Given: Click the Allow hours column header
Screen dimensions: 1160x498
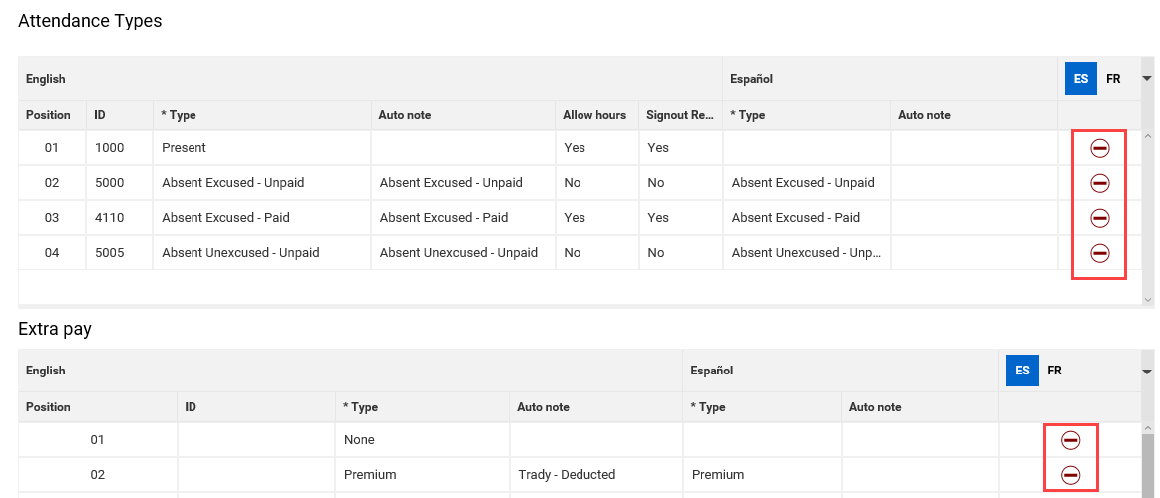Looking at the screenshot, I should click(x=594, y=115).
